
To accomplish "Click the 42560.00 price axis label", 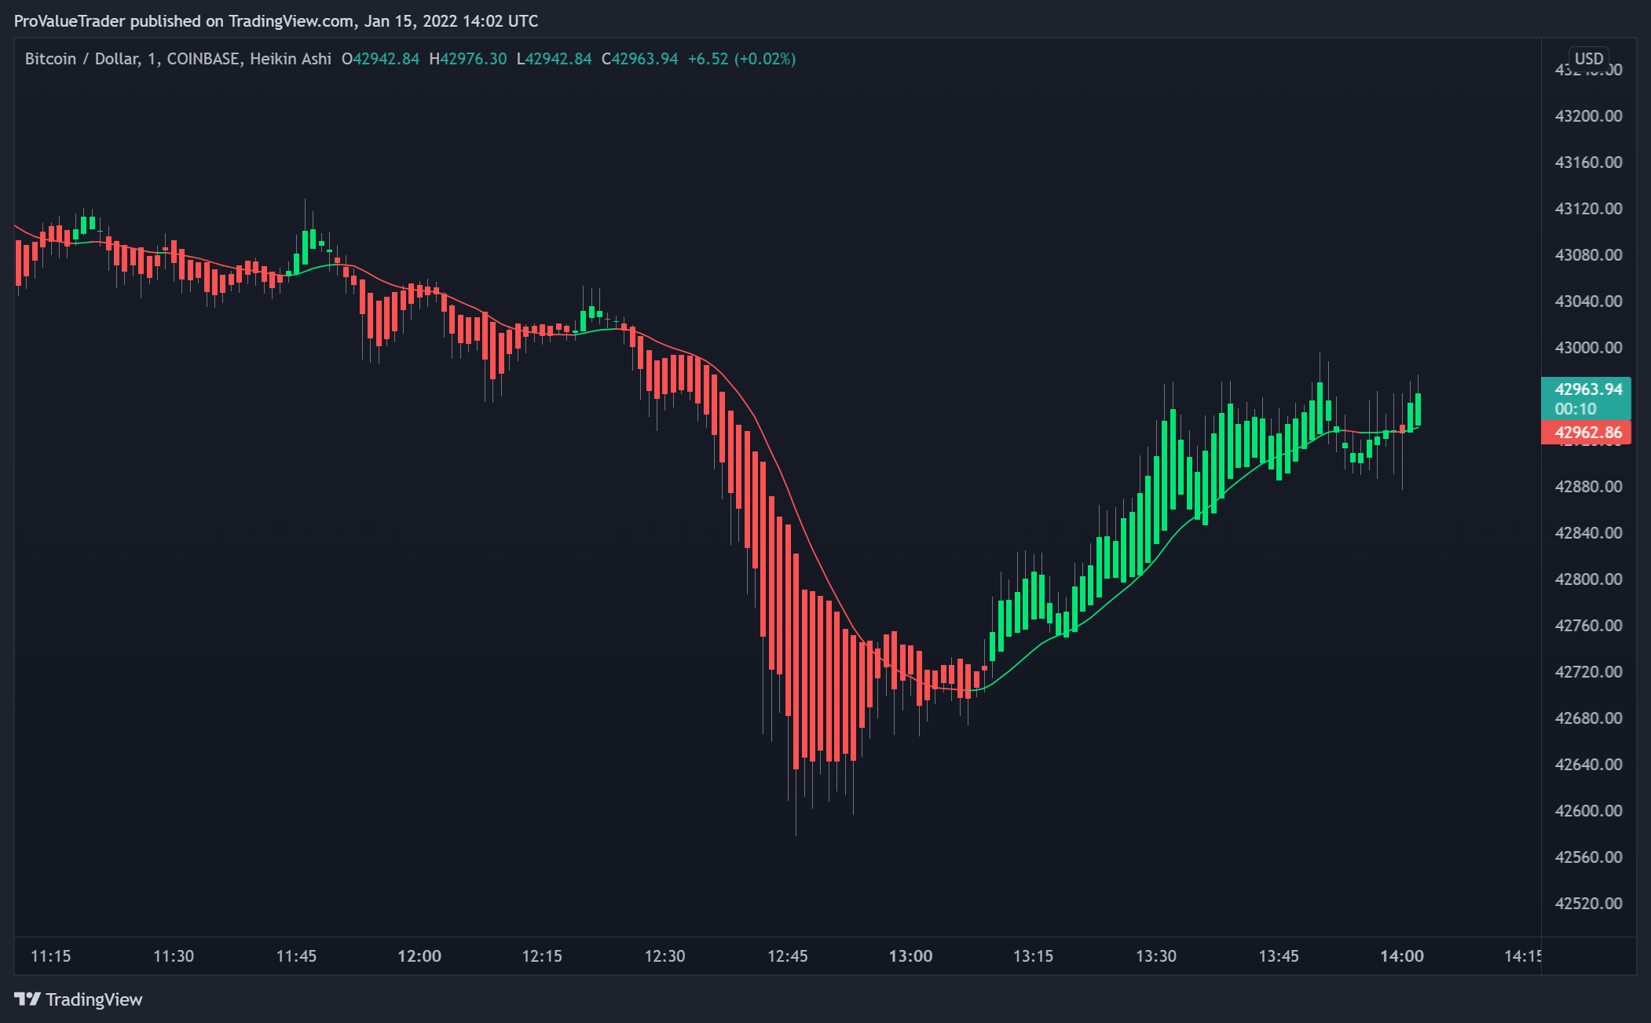I will (x=1588, y=857).
